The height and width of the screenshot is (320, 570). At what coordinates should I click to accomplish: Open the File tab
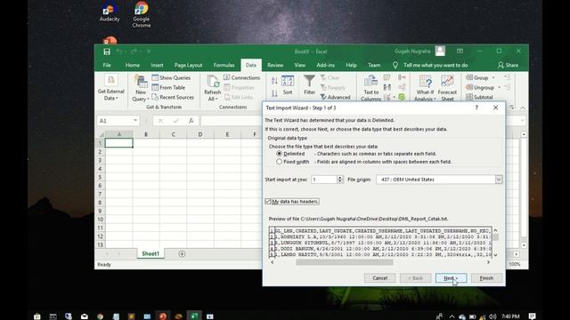[107, 65]
